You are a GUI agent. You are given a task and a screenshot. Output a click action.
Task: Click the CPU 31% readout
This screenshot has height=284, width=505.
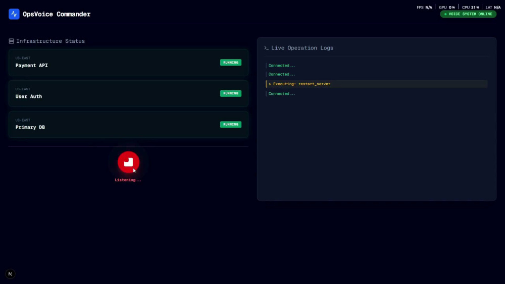click(x=471, y=8)
